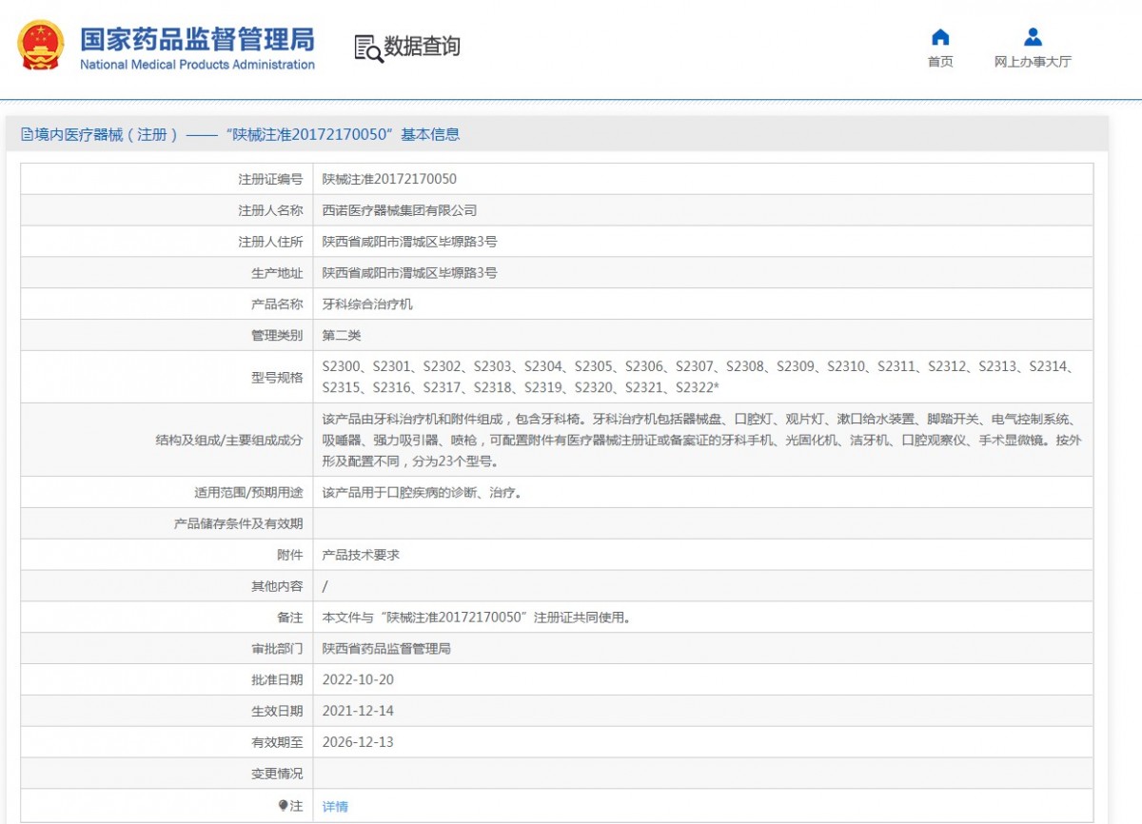Open the 详情 link
1142x824 pixels.
coord(335,806)
